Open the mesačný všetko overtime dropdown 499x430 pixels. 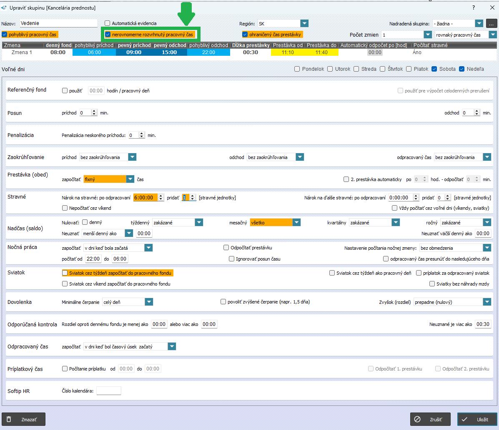pyautogui.click(x=296, y=223)
